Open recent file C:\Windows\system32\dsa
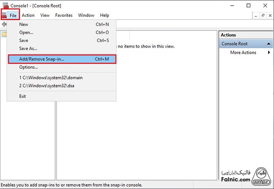This screenshot has height=189, width=274. (46, 86)
